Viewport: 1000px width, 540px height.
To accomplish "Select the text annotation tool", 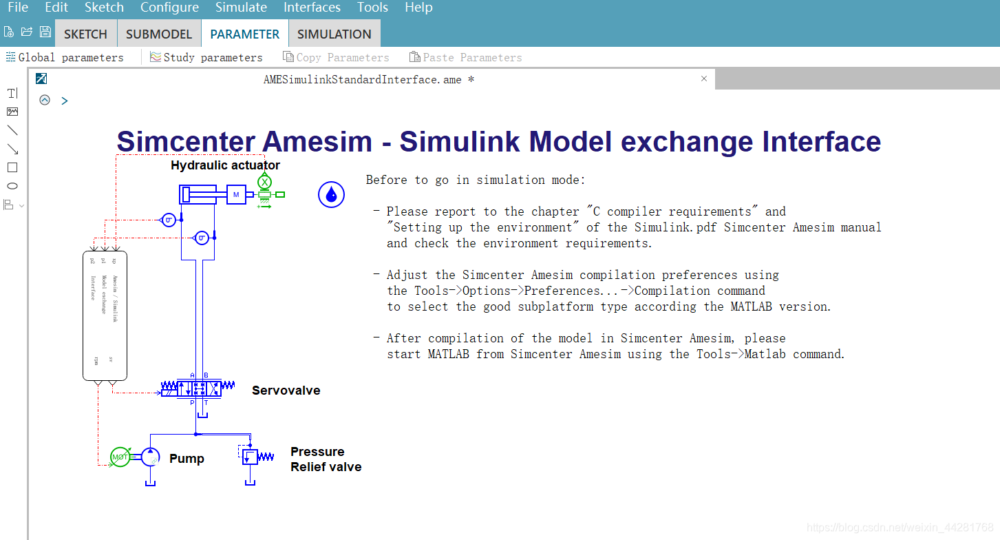I will (12, 93).
